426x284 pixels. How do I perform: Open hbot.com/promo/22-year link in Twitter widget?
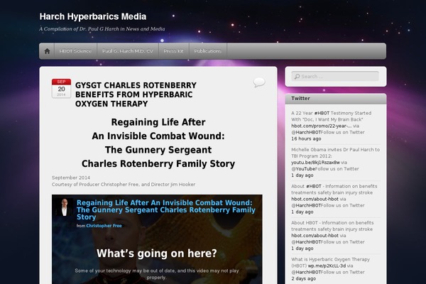(x=322, y=126)
